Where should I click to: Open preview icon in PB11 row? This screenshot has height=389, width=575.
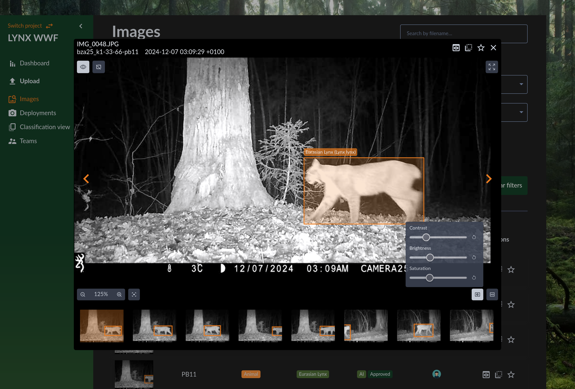pyautogui.click(x=486, y=375)
